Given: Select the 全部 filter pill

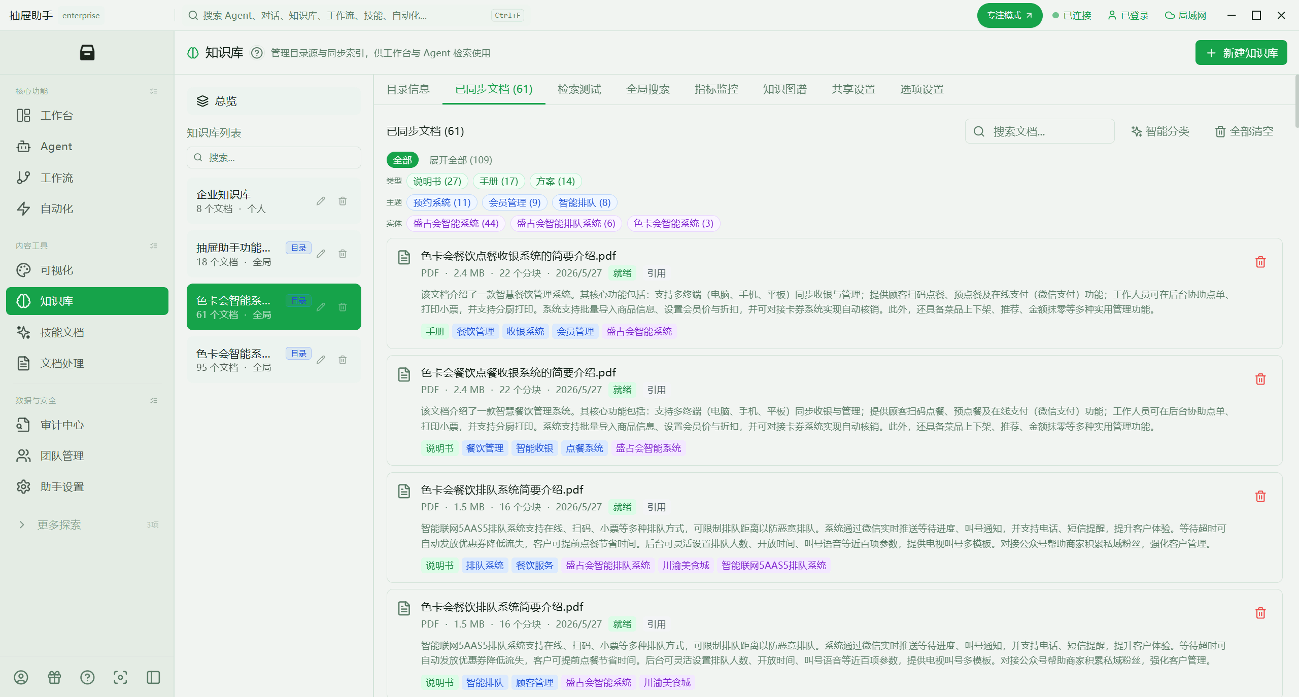Looking at the screenshot, I should 402,160.
